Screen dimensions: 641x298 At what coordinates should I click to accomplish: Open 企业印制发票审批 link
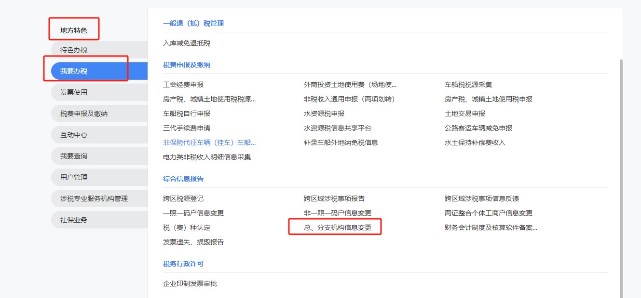point(190,284)
